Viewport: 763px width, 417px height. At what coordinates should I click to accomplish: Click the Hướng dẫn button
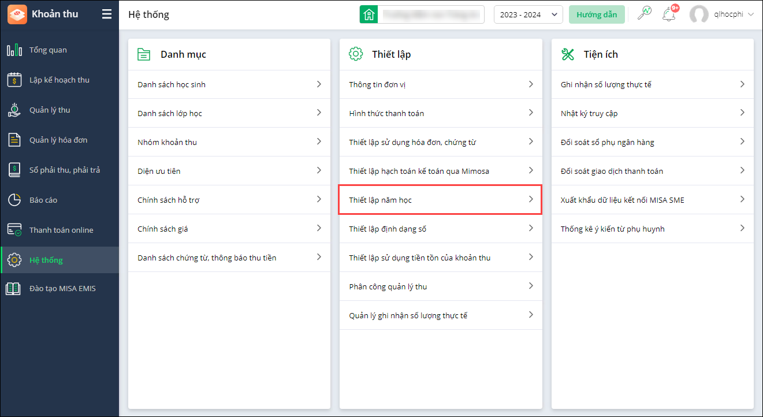pos(597,14)
